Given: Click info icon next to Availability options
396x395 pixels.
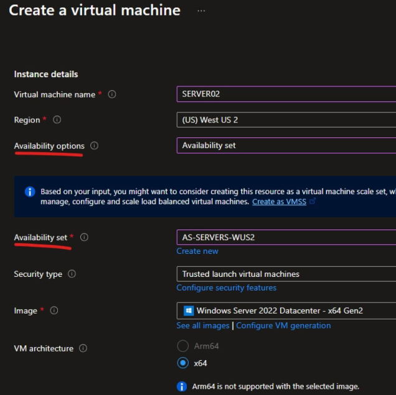Looking at the screenshot, I should [94, 146].
